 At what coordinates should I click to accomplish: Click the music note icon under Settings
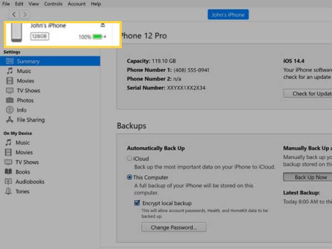tap(10, 71)
